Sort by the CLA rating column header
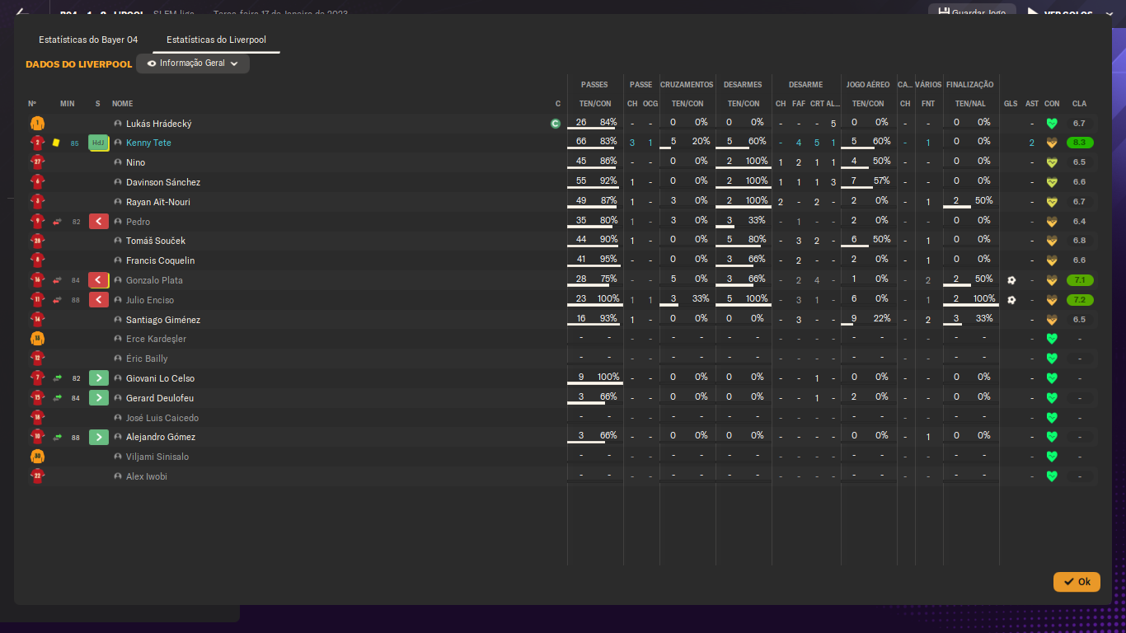Image resolution: width=1126 pixels, height=633 pixels. 1079,104
